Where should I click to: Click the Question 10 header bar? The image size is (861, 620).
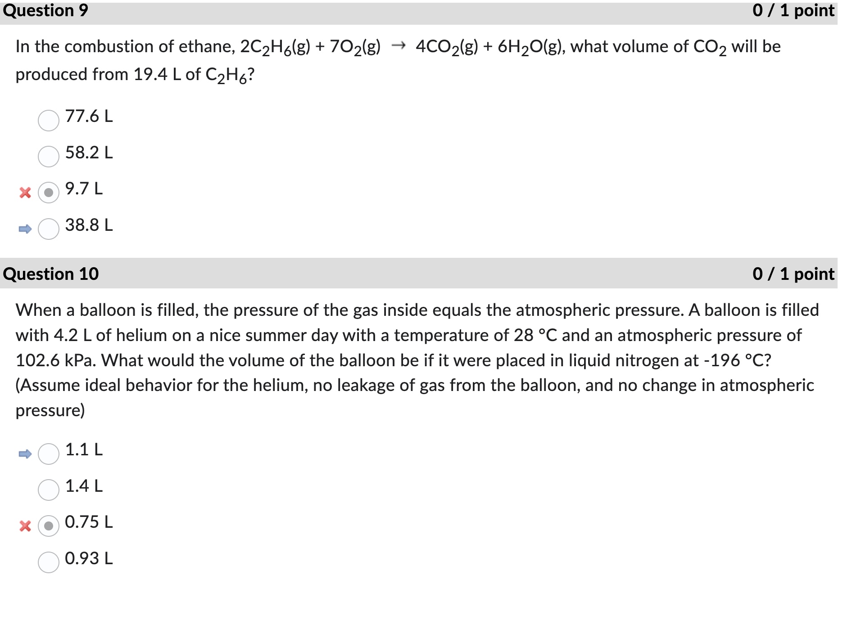click(52, 274)
